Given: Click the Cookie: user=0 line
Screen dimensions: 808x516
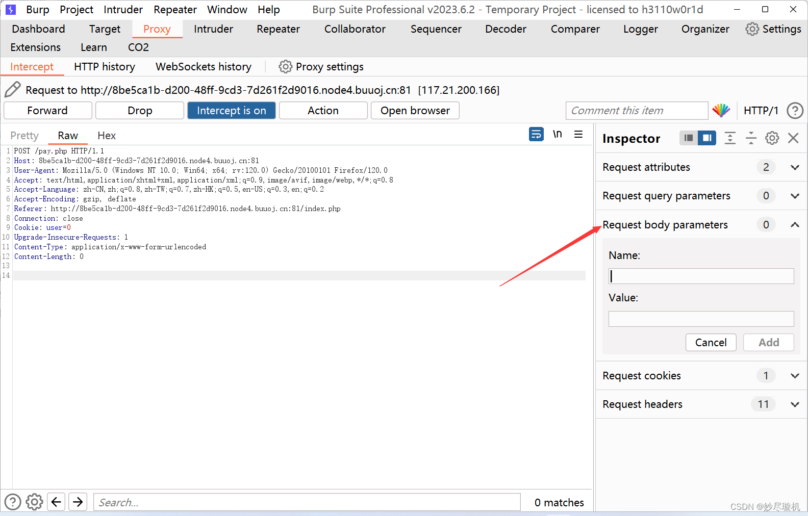Looking at the screenshot, I should coord(43,228).
